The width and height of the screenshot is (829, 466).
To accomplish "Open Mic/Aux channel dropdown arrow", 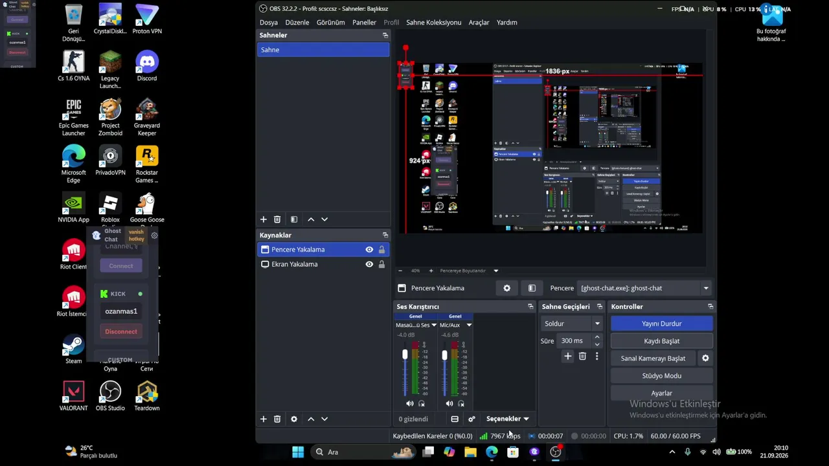I will [469, 325].
